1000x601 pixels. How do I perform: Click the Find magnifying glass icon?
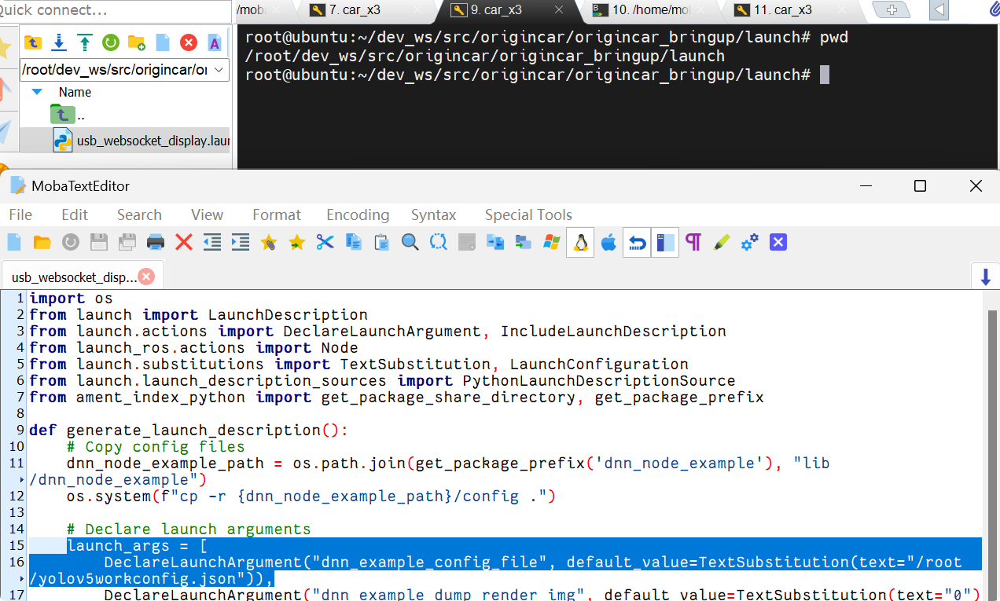pos(410,242)
